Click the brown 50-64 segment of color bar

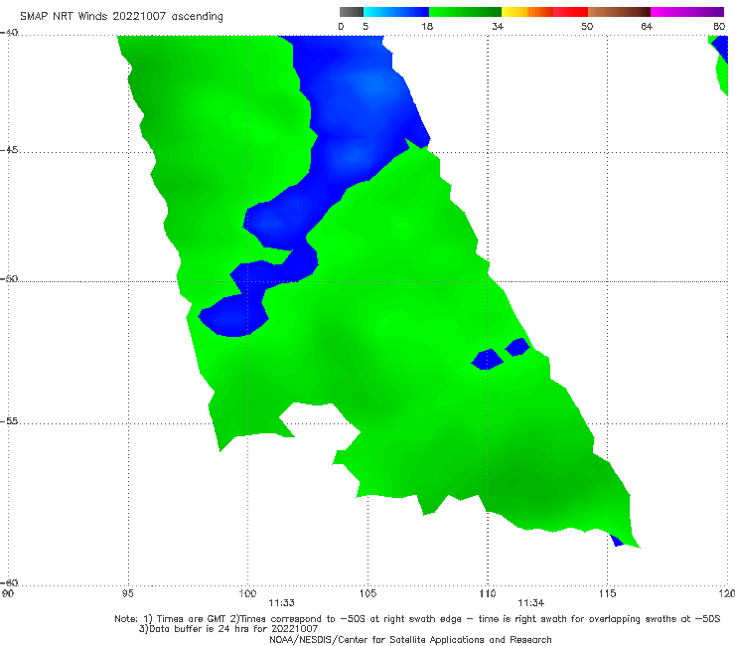(x=619, y=12)
